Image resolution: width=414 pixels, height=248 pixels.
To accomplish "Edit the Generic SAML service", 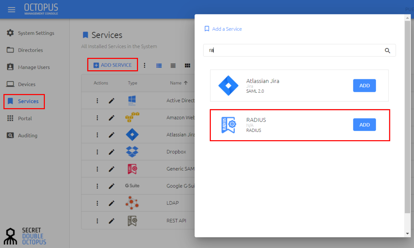I will 111,169.
